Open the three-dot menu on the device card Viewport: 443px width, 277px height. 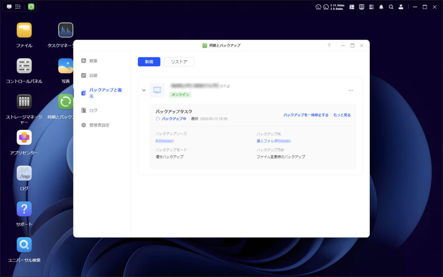point(351,90)
